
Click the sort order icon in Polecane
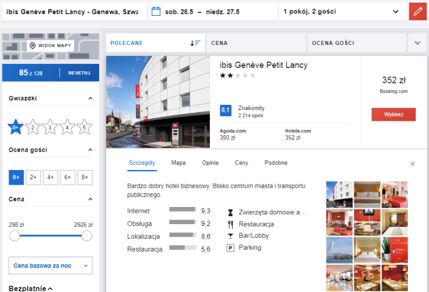(195, 43)
